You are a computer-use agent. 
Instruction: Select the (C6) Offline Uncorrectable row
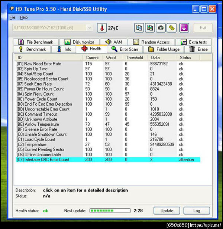tap(108, 155)
